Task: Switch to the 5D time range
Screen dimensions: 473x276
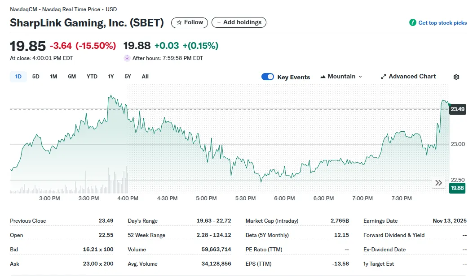Action: [x=36, y=77]
